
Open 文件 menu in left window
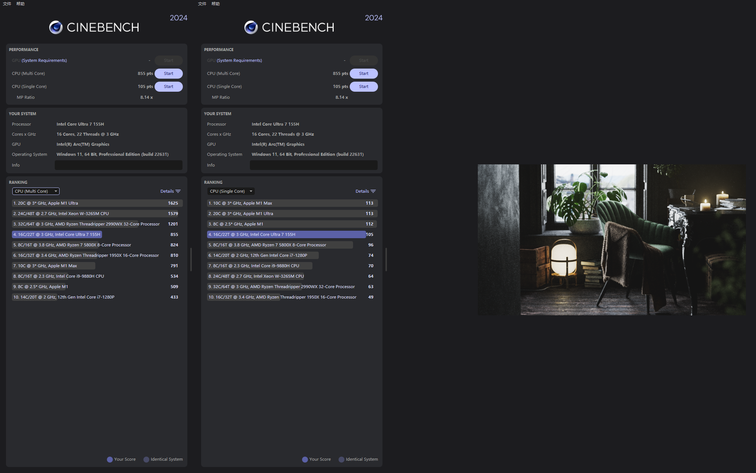click(7, 4)
